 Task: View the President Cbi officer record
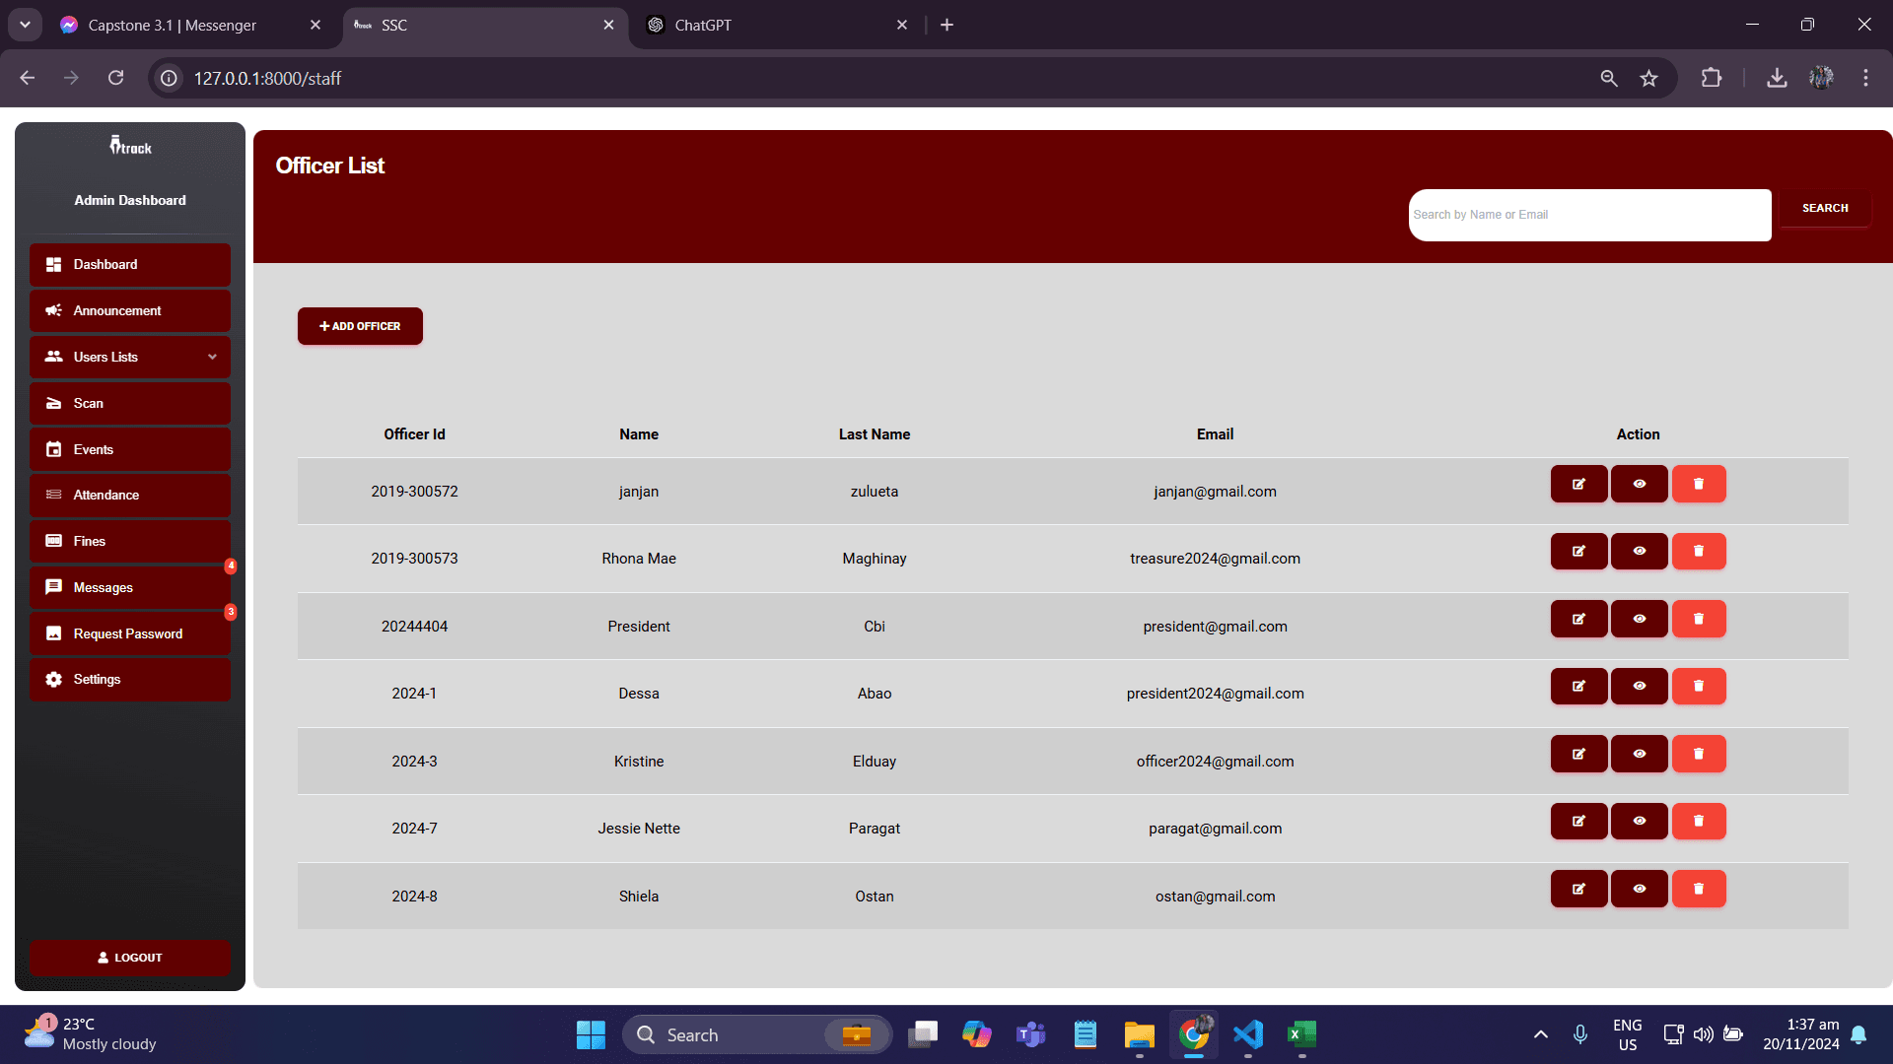click(x=1639, y=619)
